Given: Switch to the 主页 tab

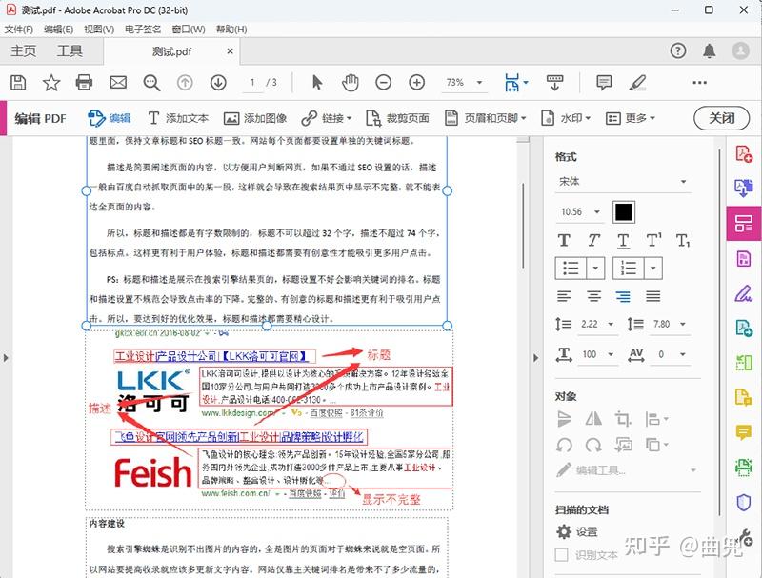Looking at the screenshot, I should (24, 50).
